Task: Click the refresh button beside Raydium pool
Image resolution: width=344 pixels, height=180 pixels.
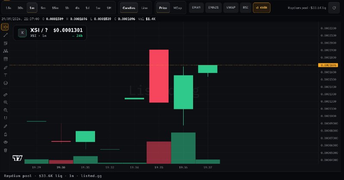Action: coord(334,8)
